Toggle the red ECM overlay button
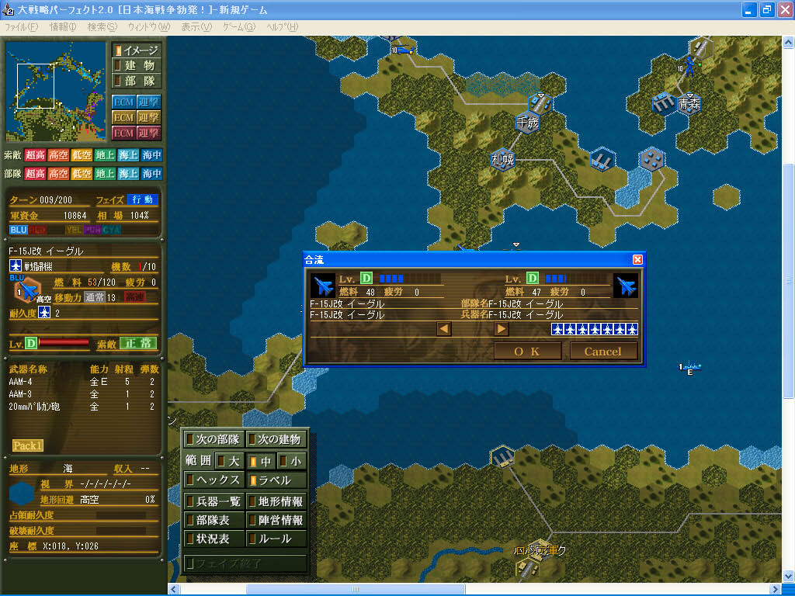This screenshot has height=596, width=795. [x=123, y=133]
